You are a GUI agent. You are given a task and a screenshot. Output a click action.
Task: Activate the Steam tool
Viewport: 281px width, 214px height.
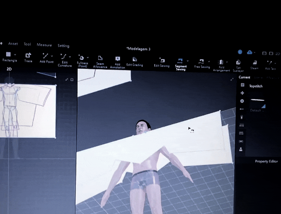255,65
